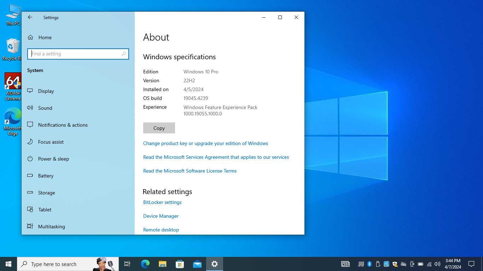
Task: Select Storage in the sidebar
Action: coord(78,193)
